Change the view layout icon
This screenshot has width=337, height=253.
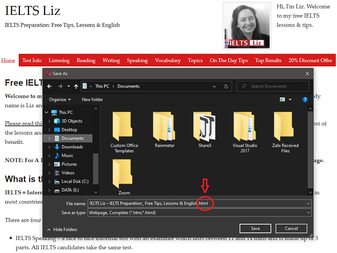point(283,100)
